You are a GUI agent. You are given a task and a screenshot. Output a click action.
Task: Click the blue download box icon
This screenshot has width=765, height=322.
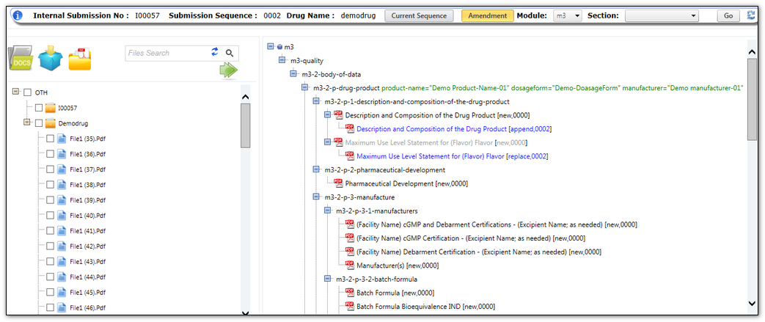click(x=51, y=58)
